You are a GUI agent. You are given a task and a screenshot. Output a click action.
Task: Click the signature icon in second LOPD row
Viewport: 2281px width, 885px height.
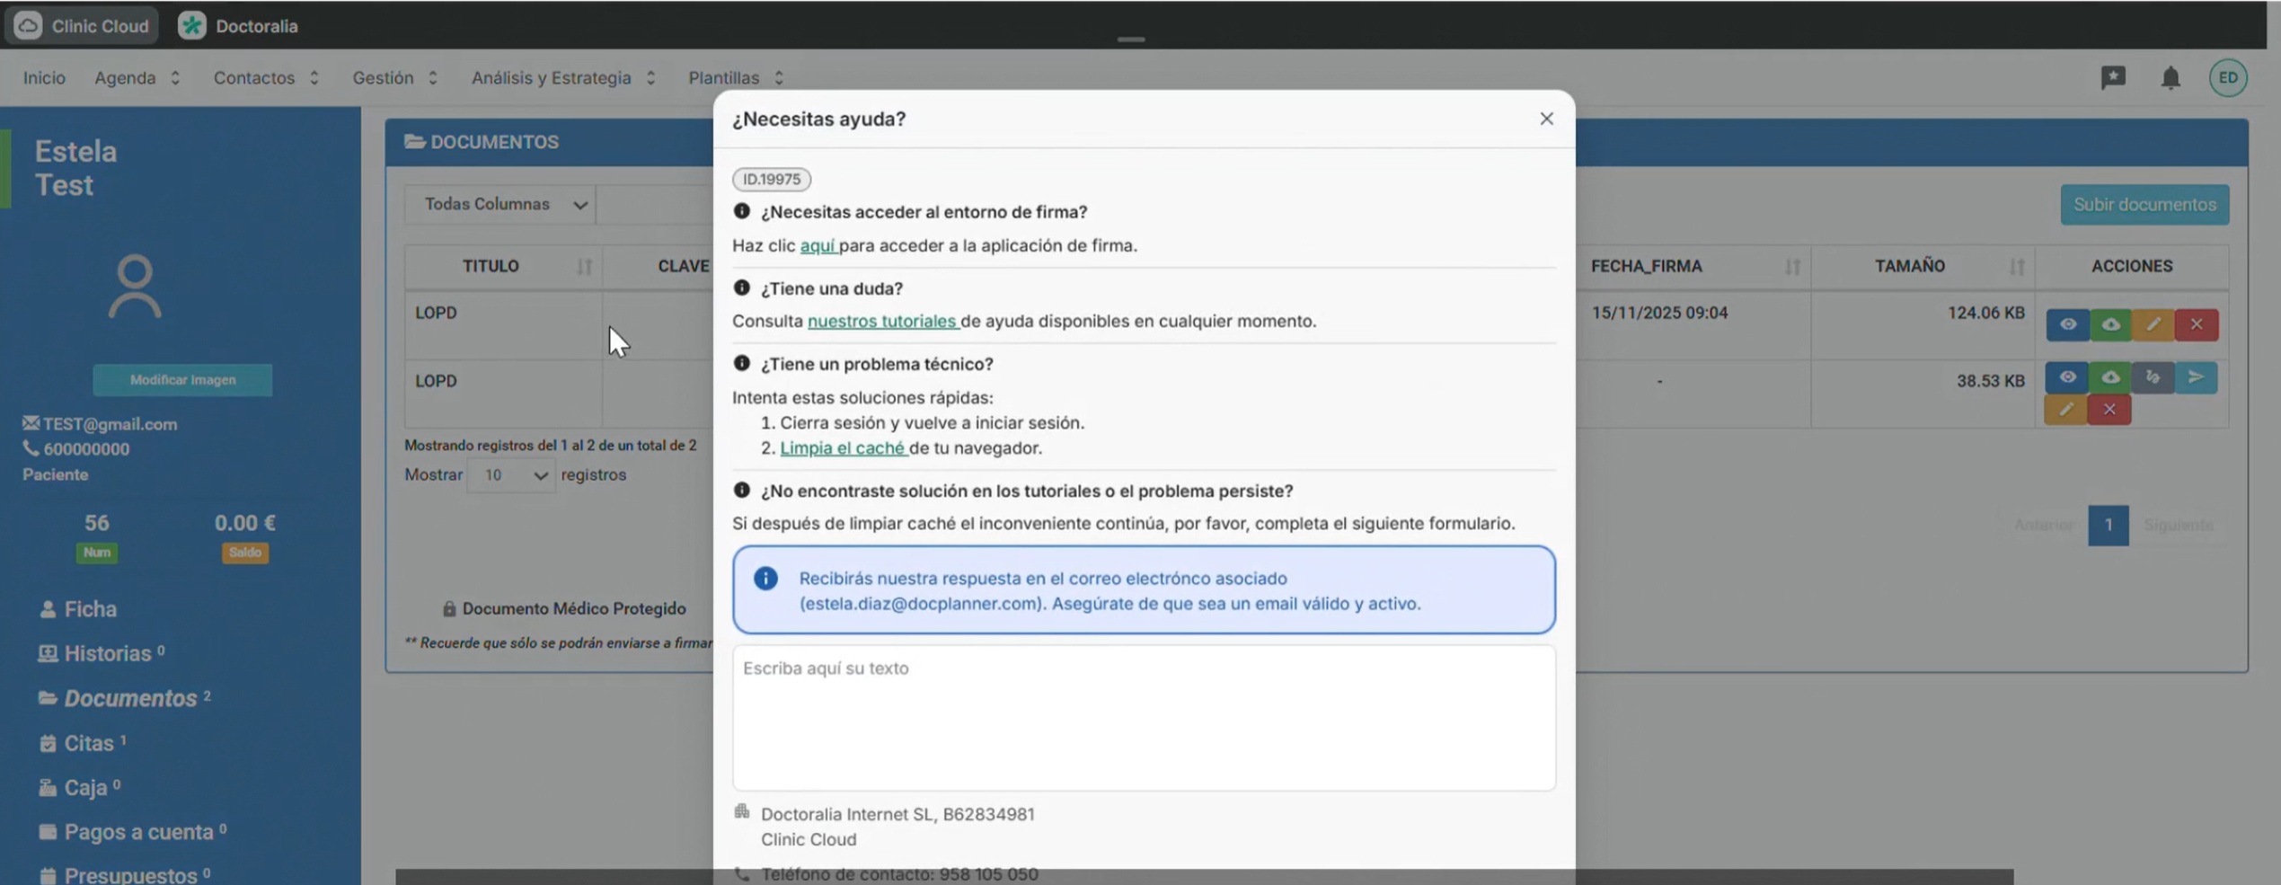[2153, 377]
